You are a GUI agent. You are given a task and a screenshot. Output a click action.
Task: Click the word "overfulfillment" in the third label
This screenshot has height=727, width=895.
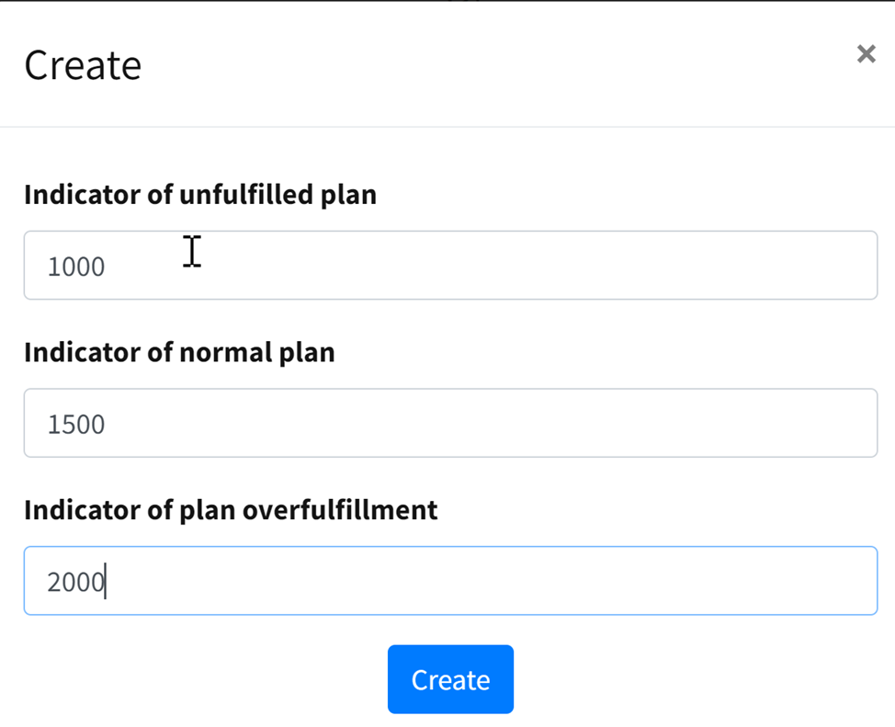pyautogui.click(x=339, y=510)
